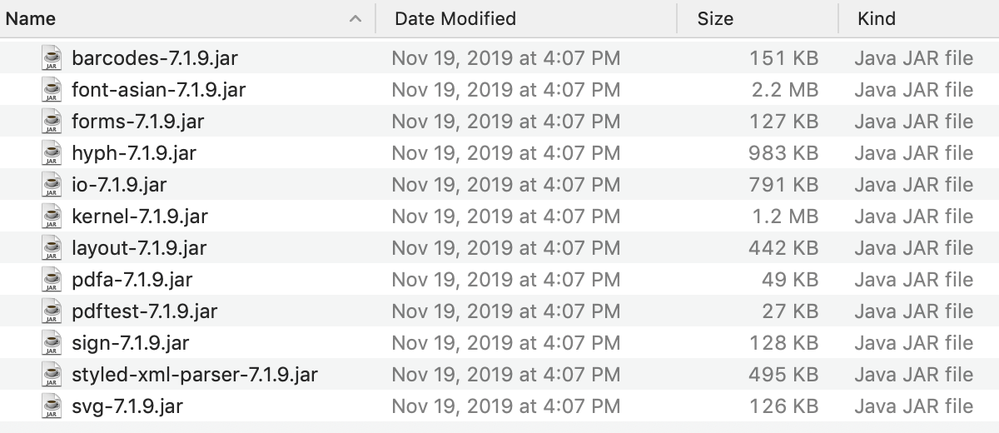Toggle sort order arrow in Name column
This screenshot has width=999, height=433.
(355, 18)
